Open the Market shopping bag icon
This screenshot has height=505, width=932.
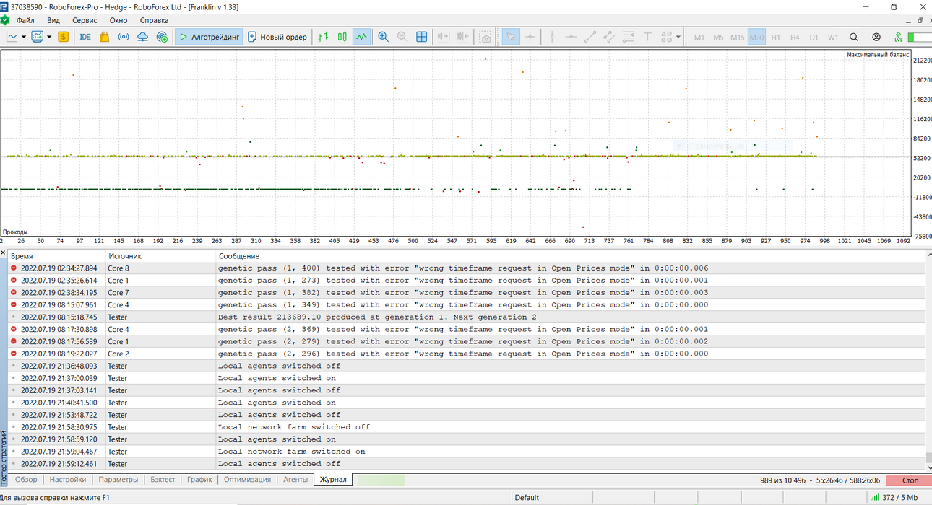tap(104, 37)
